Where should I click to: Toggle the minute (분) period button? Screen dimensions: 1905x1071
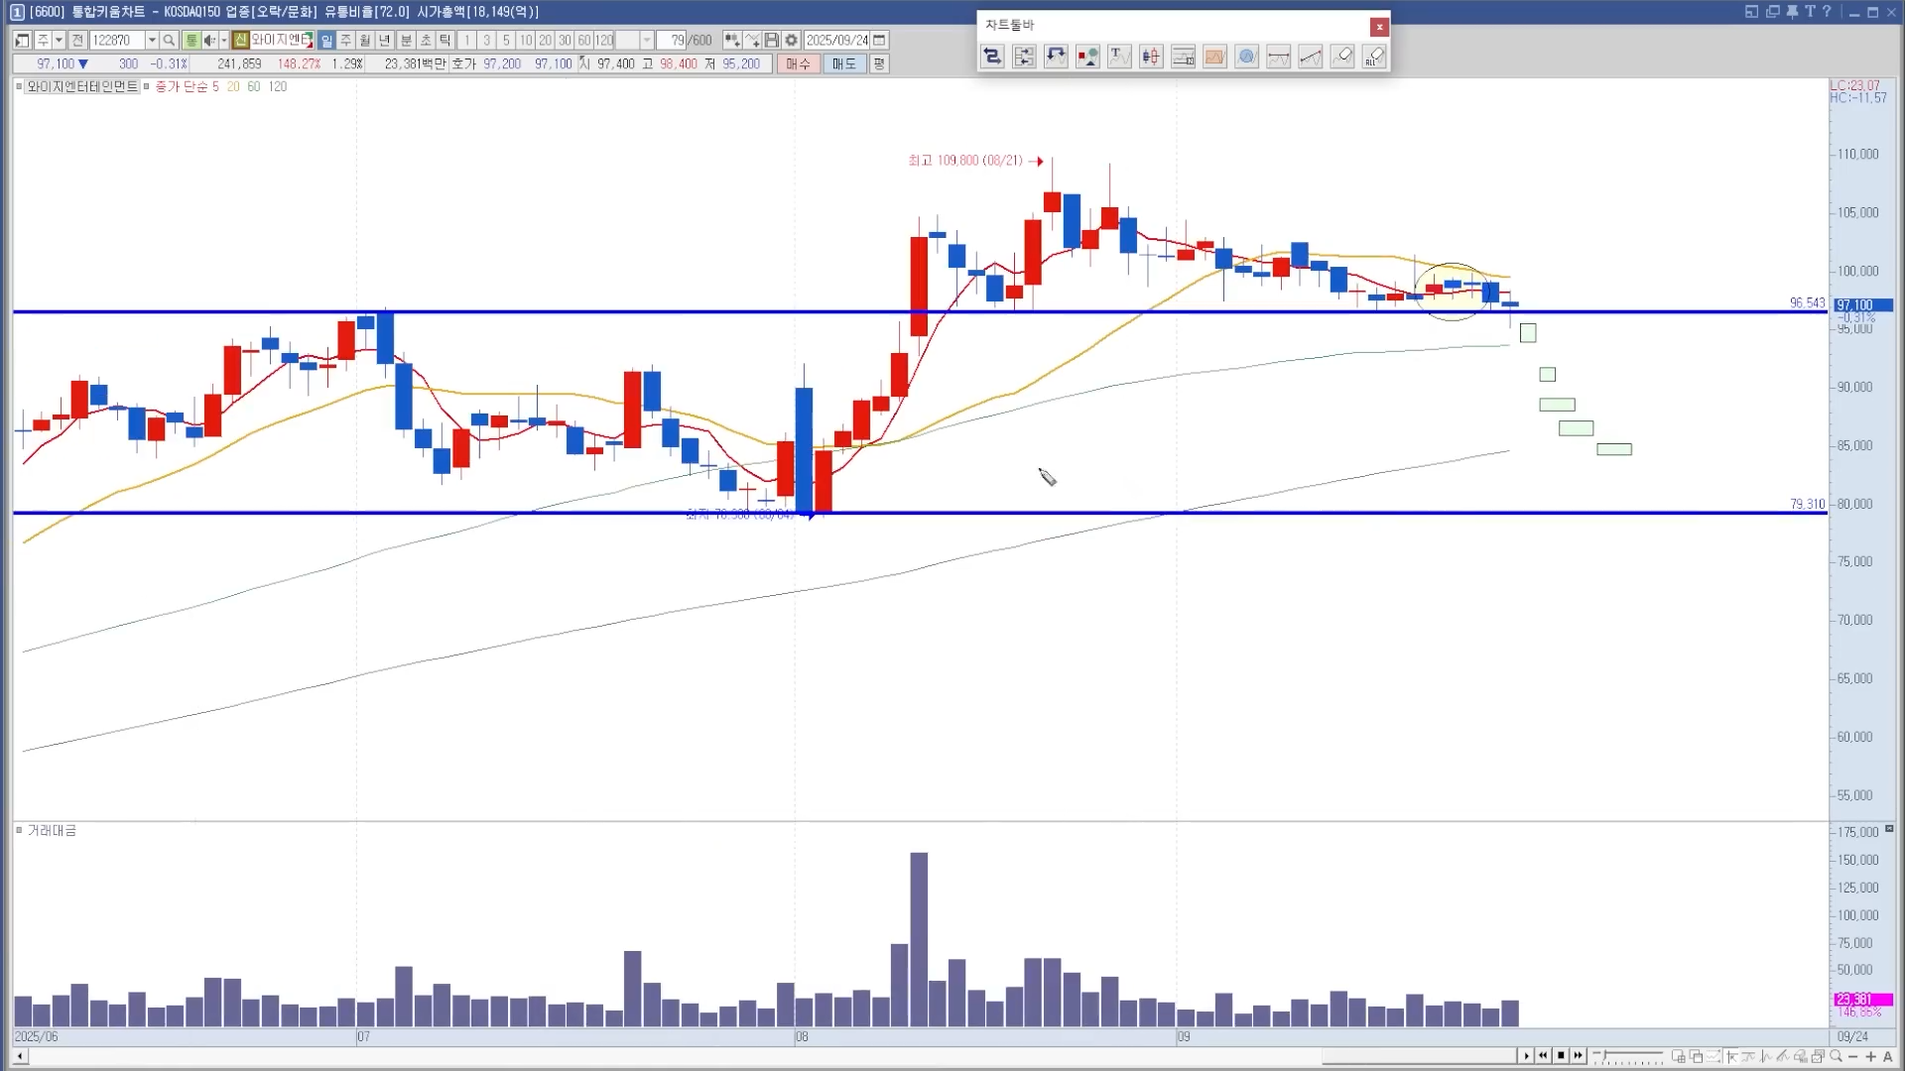[x=406, y=41]
